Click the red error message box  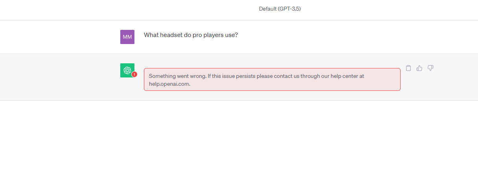(272, 79)
